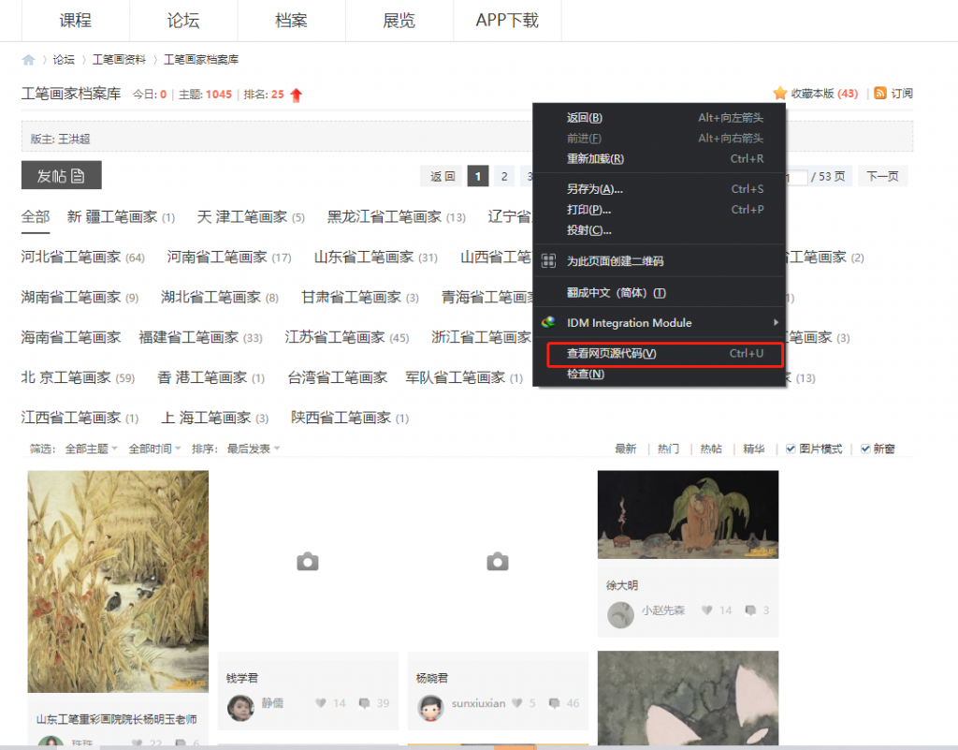The width and height of the screenshot is (958, 750).
Task: Click the IDM Integration Module icon
Action: click(548, 322)
